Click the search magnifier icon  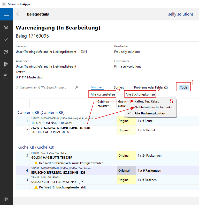click(x=77, y=87)
